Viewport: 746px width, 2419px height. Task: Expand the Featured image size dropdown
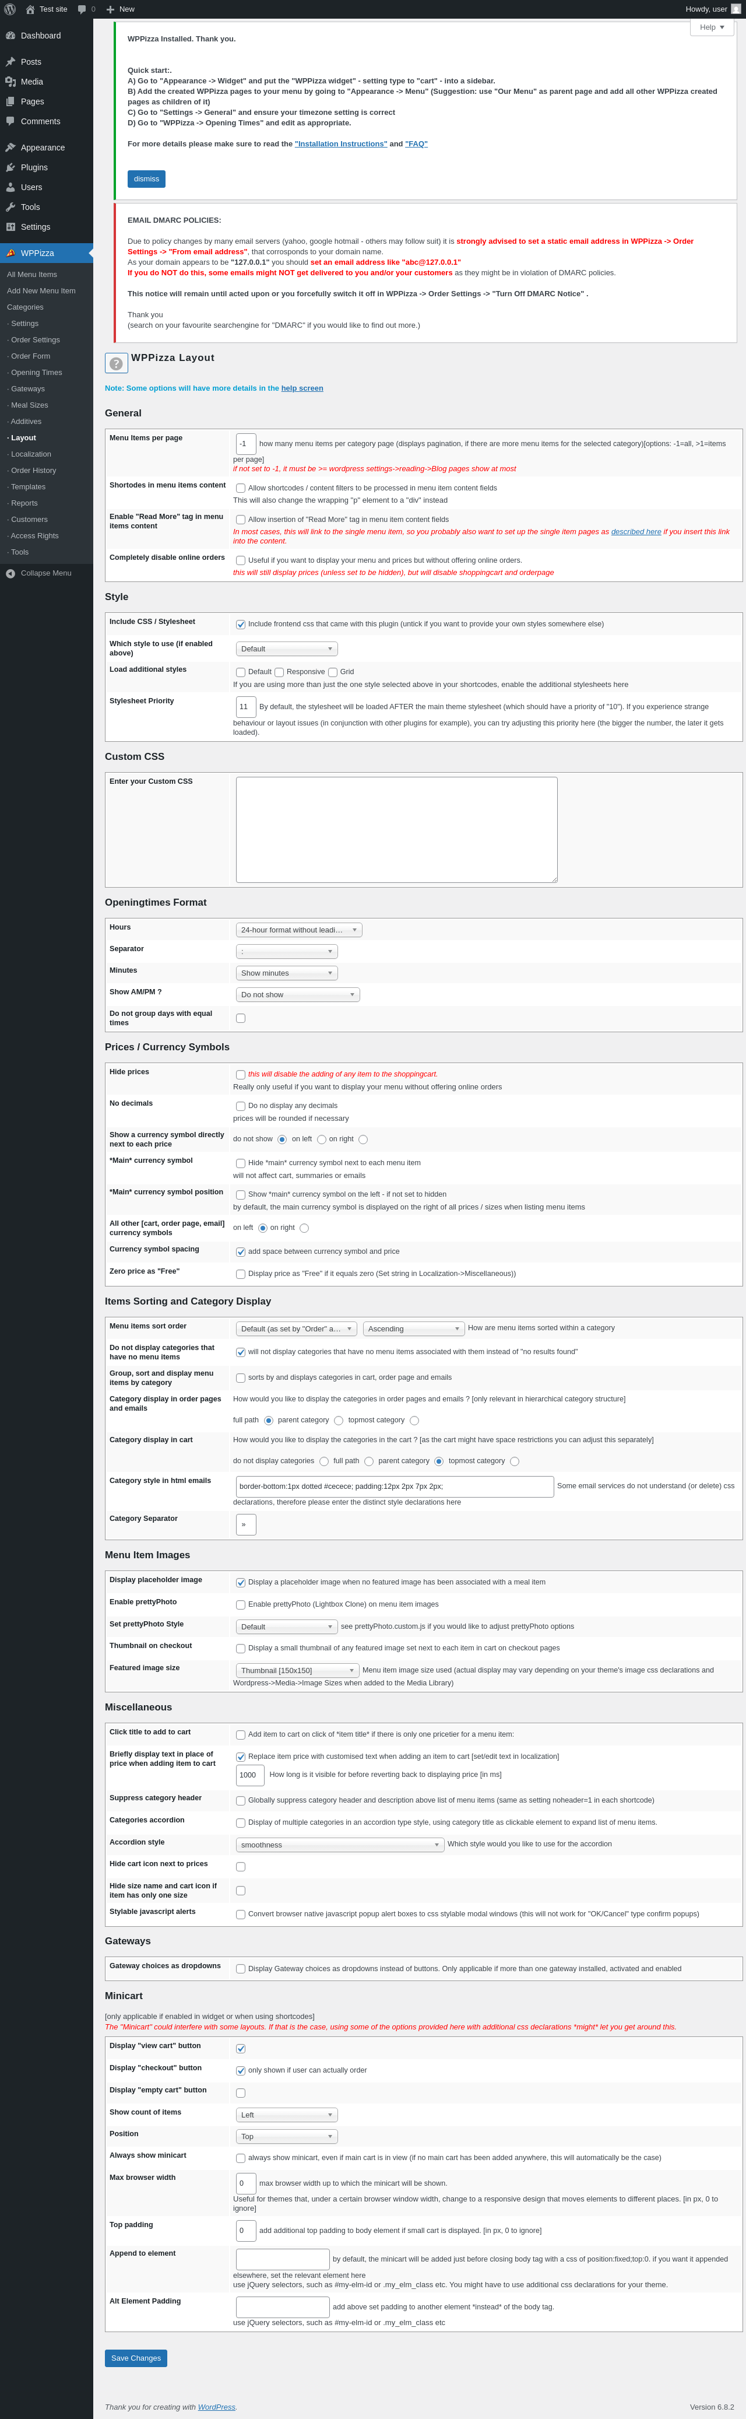pyautogui.click(x=297, y=1671)
